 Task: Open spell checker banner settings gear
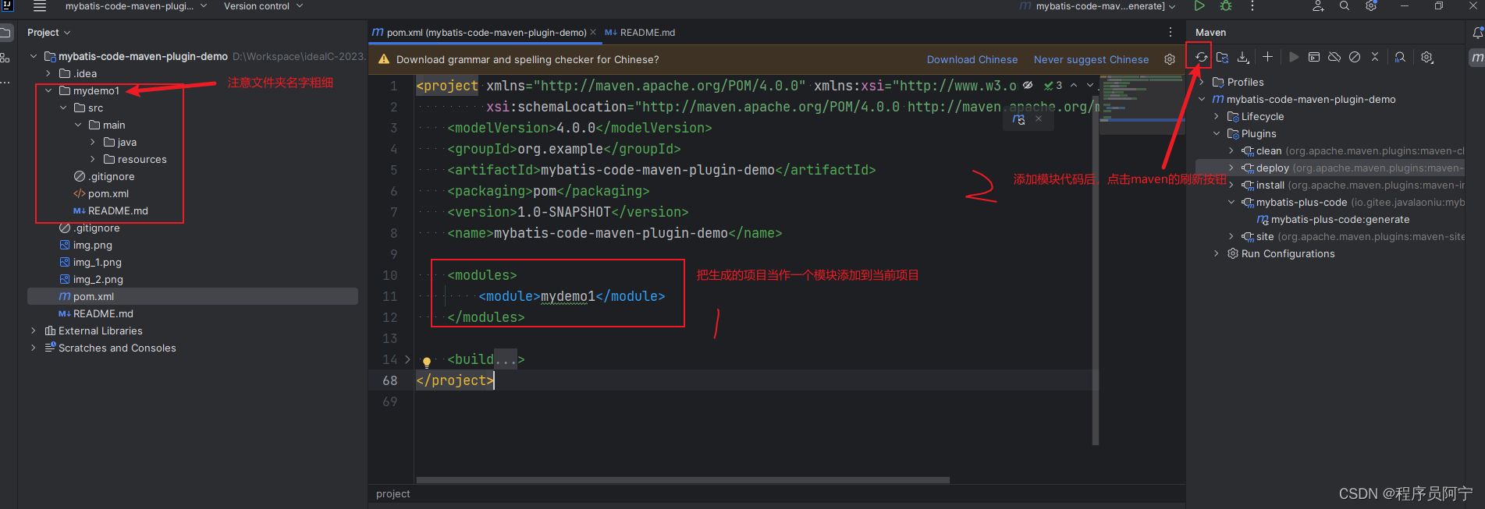click(x=1170, y=59)
